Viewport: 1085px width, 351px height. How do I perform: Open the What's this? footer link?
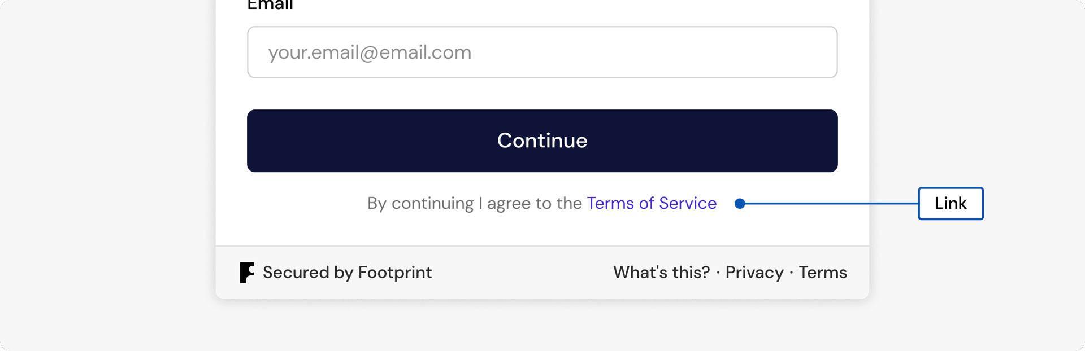click(662, 273)
